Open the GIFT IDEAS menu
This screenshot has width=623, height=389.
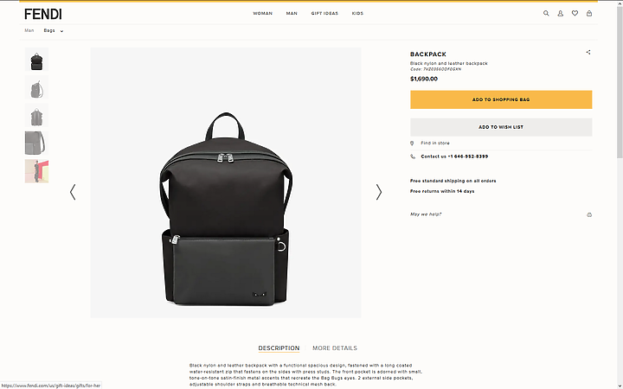324,14
